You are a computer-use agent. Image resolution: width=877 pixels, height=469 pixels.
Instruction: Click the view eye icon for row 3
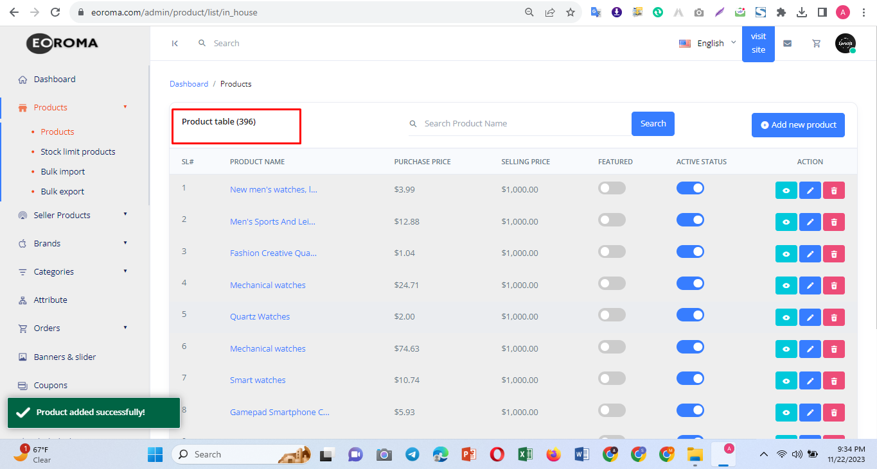786,254
